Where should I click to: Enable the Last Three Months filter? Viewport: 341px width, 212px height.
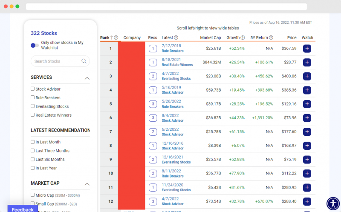(x=33, y=151)
